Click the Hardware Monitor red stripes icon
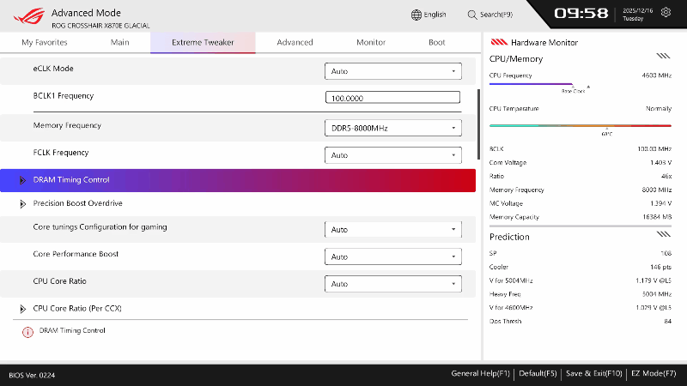The width and height of the screenshot is (687, 386). (499, 42)
